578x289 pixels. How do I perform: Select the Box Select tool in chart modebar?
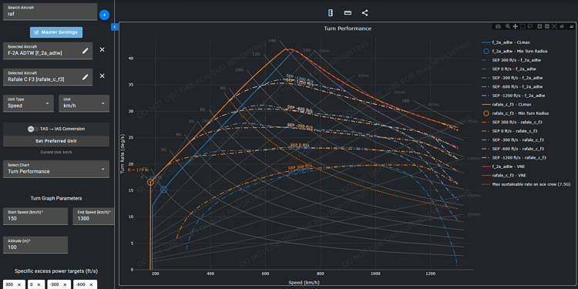[523, 26]
